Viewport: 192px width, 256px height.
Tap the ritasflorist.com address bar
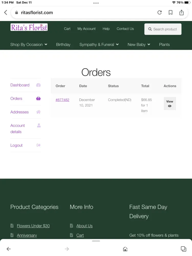tap(99, 13)
